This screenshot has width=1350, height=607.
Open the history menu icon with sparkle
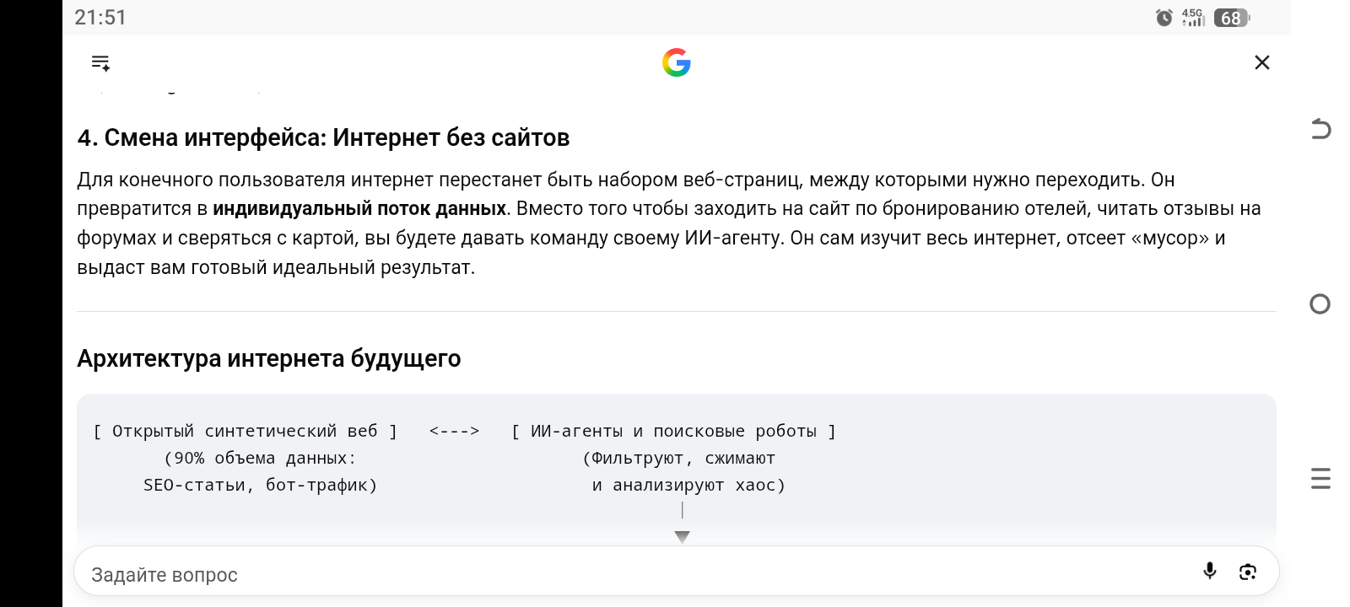(x=100, y=62)
